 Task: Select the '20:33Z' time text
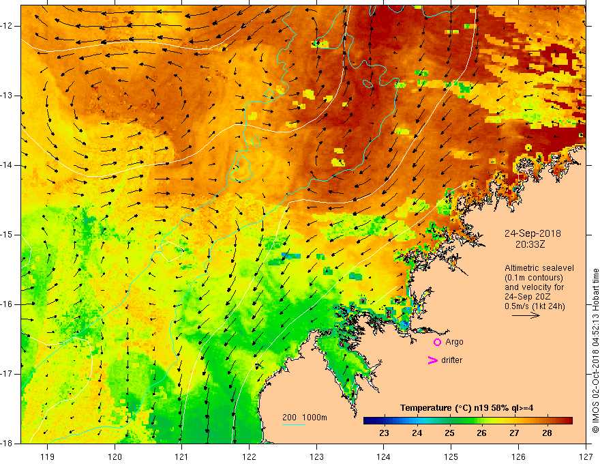[x=530, y=244]
